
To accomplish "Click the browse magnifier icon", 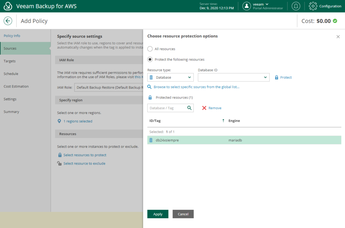I will pyautogui.click(x=149, y=87).
